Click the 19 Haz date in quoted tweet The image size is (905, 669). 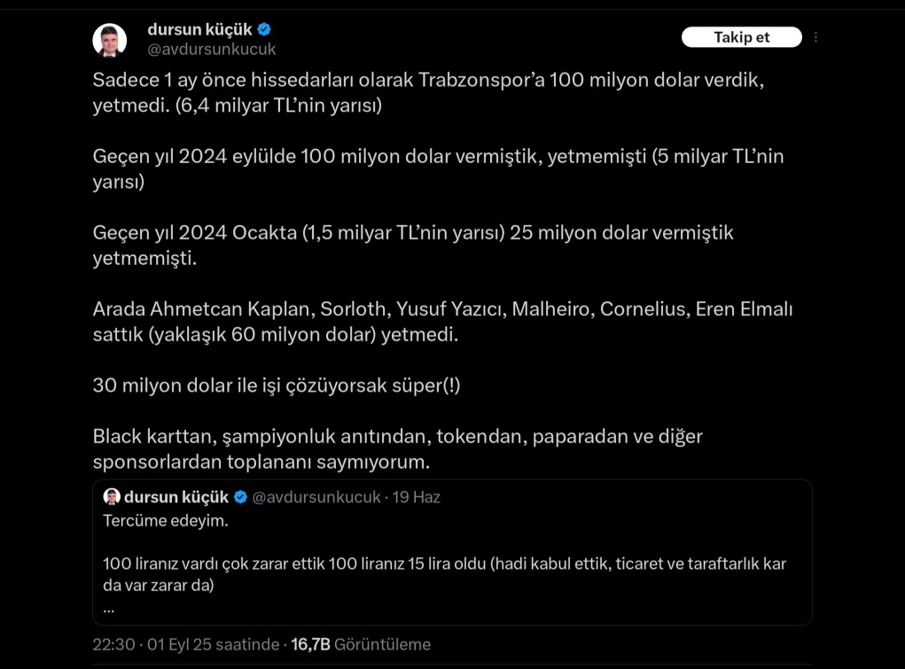coord(418,497)
